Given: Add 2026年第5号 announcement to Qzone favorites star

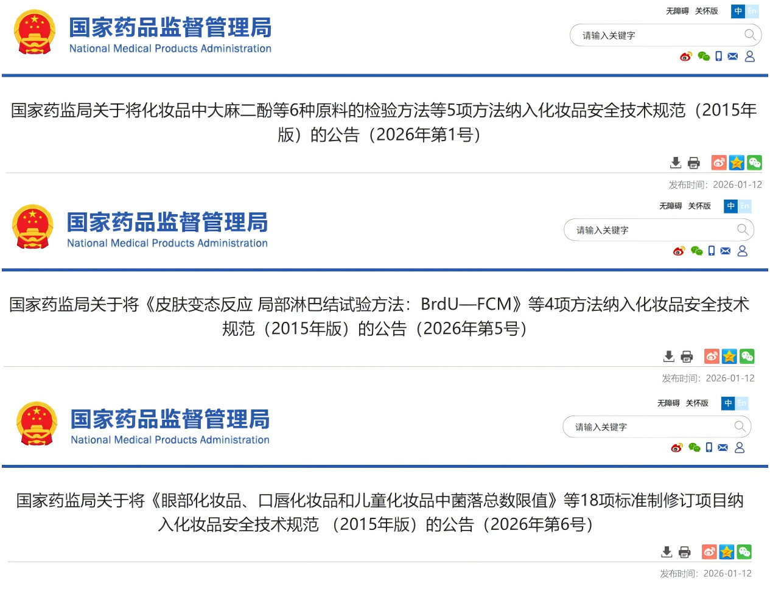Looking at the screenshot, I should pyautogui.click(x=729, y=357).
